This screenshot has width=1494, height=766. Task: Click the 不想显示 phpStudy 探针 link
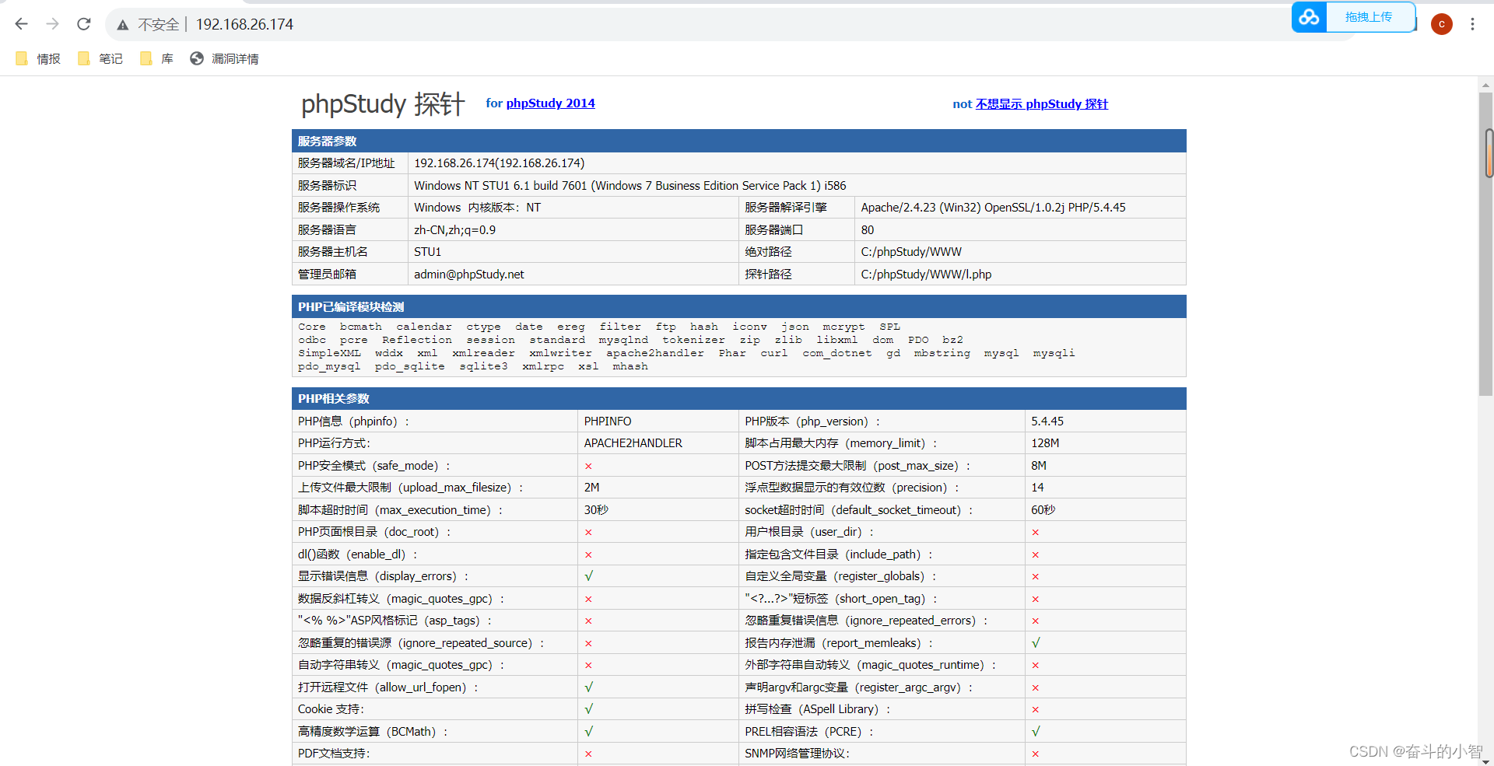tap(1042, 104)
